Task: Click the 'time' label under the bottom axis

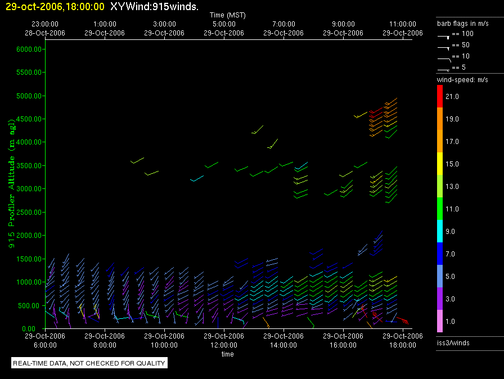Action: (x=228, y=354)
